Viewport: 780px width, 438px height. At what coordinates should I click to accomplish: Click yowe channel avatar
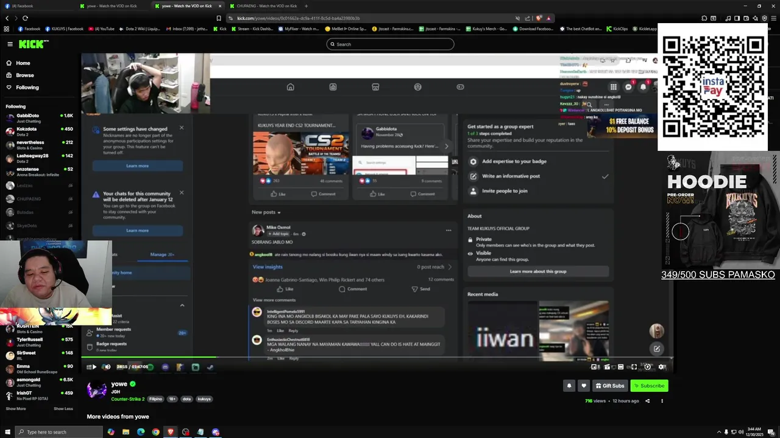(96, 389)
